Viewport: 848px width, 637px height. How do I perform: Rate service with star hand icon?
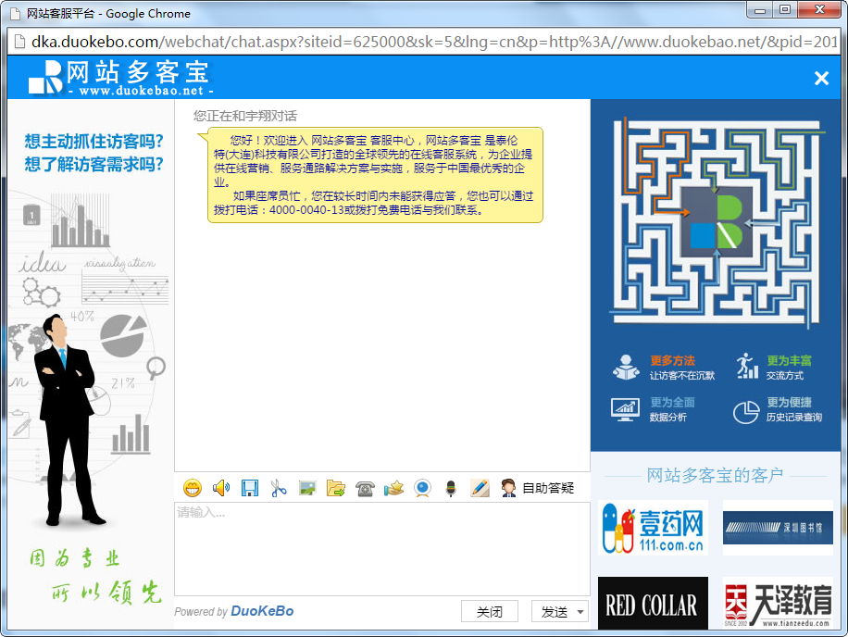click(x=393, y=488)
